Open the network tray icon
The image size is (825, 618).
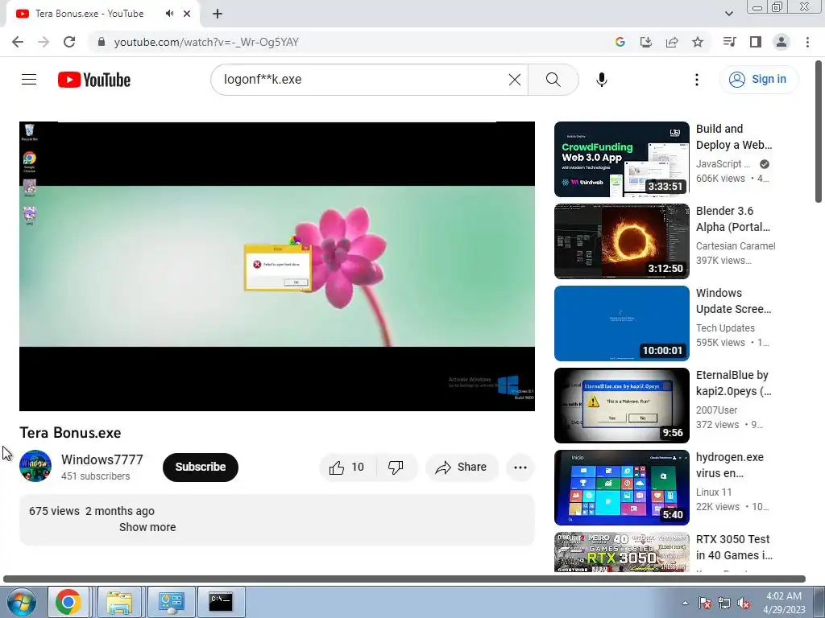(724, 603)
